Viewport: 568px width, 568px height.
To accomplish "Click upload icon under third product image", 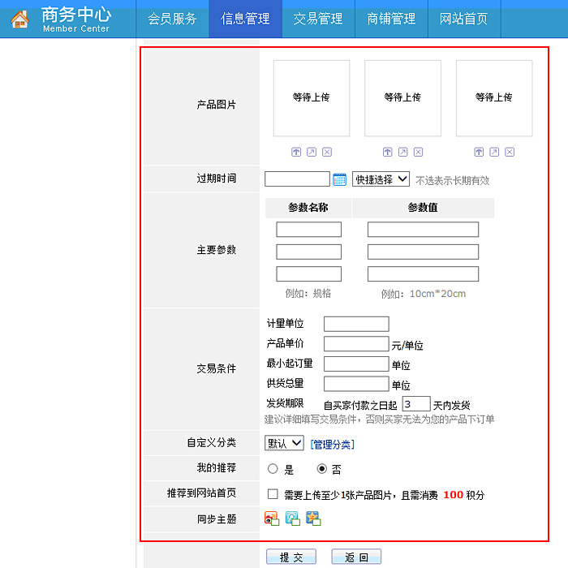I will (479, 152).
